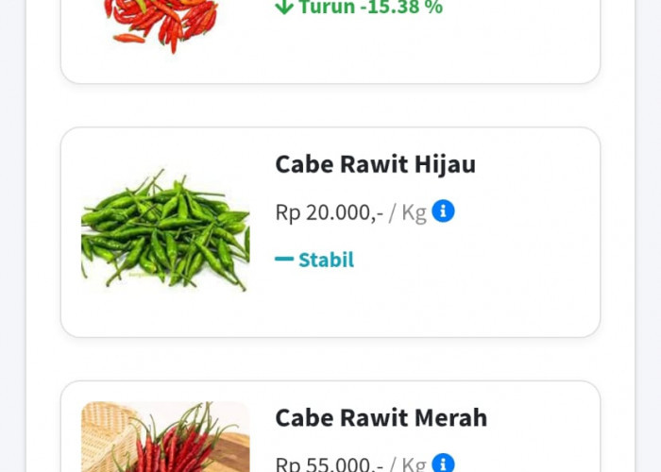661x472 pixels.
Task: Click info icon beside Rp 20.000 price
Action: coord(443,211)
